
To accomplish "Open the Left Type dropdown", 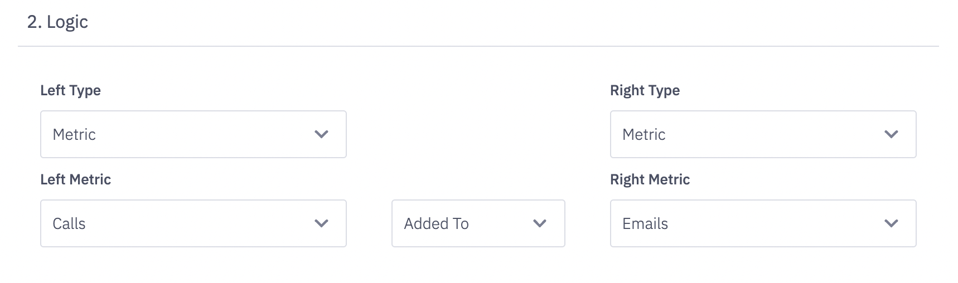I will [193, 134].
